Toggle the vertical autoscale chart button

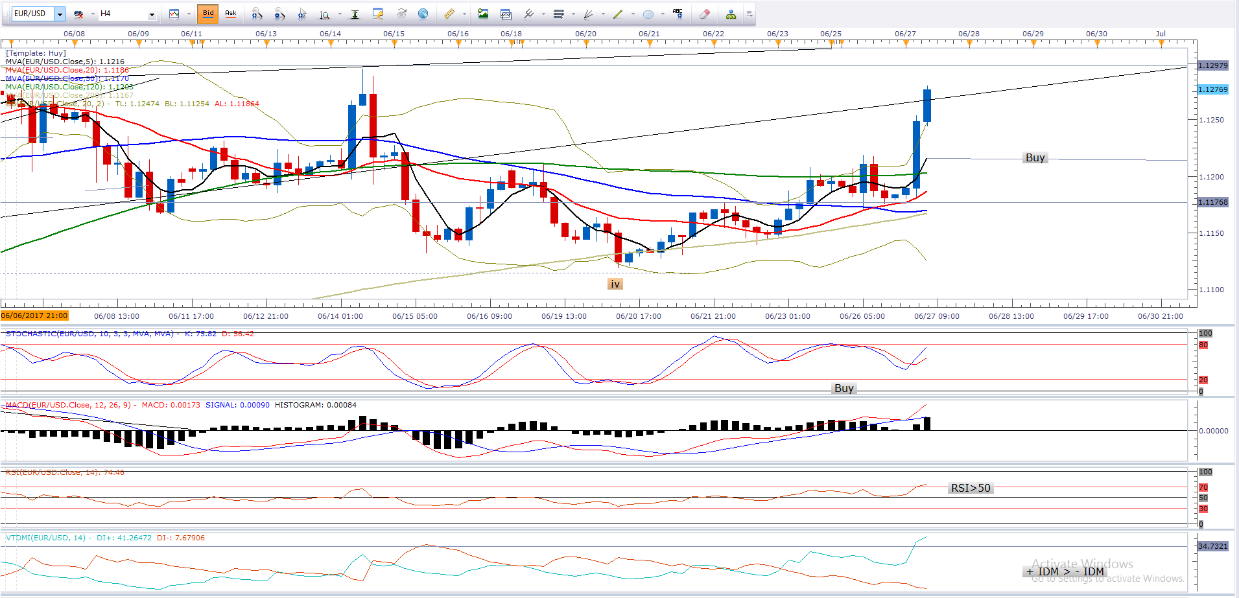click(355, 14)
